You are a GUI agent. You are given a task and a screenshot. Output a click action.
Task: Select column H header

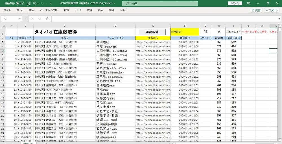[219, 26]
